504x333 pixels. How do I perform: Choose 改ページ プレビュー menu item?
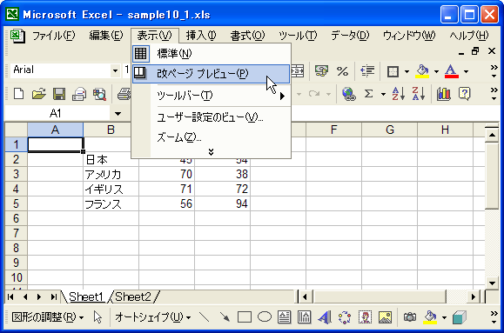(x=212, y=74)
